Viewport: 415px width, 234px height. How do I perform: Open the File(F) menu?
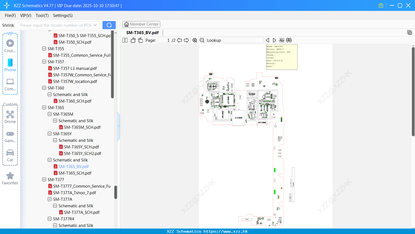(x=10, y=16)
